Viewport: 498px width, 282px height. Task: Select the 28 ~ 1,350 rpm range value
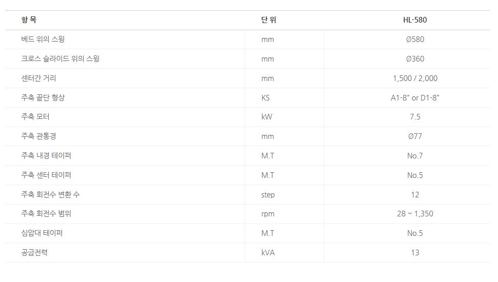[x=415, y=214]
